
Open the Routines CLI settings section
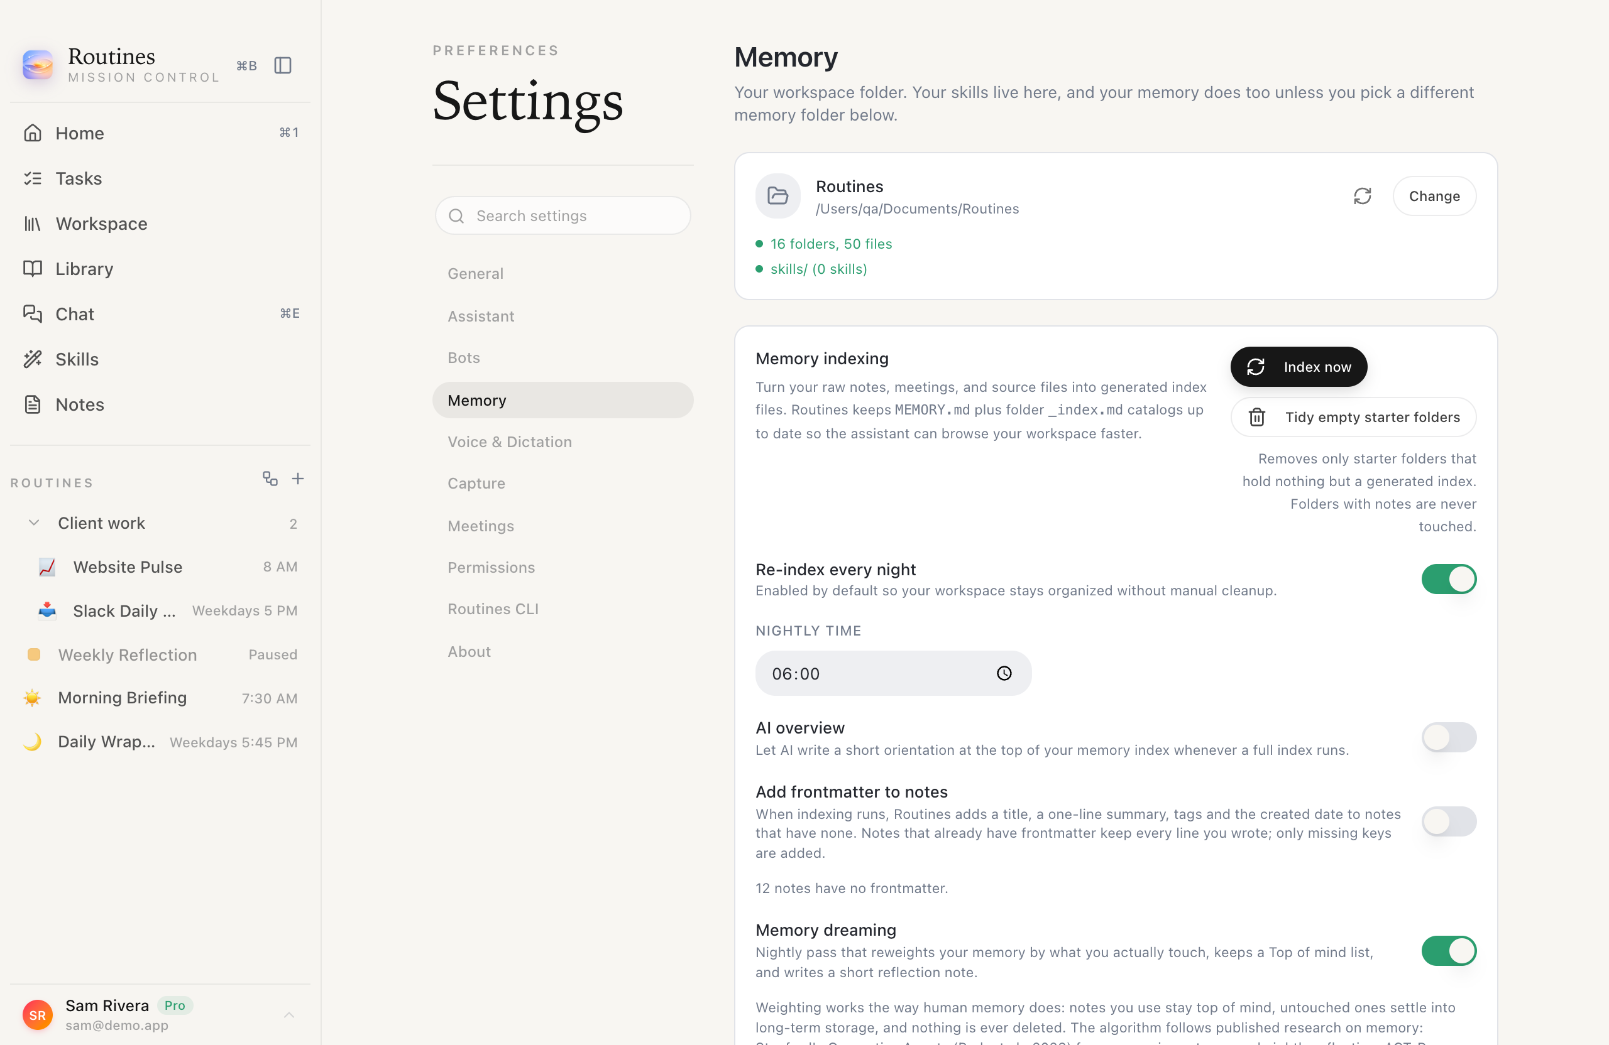click(x=563, y=609)
